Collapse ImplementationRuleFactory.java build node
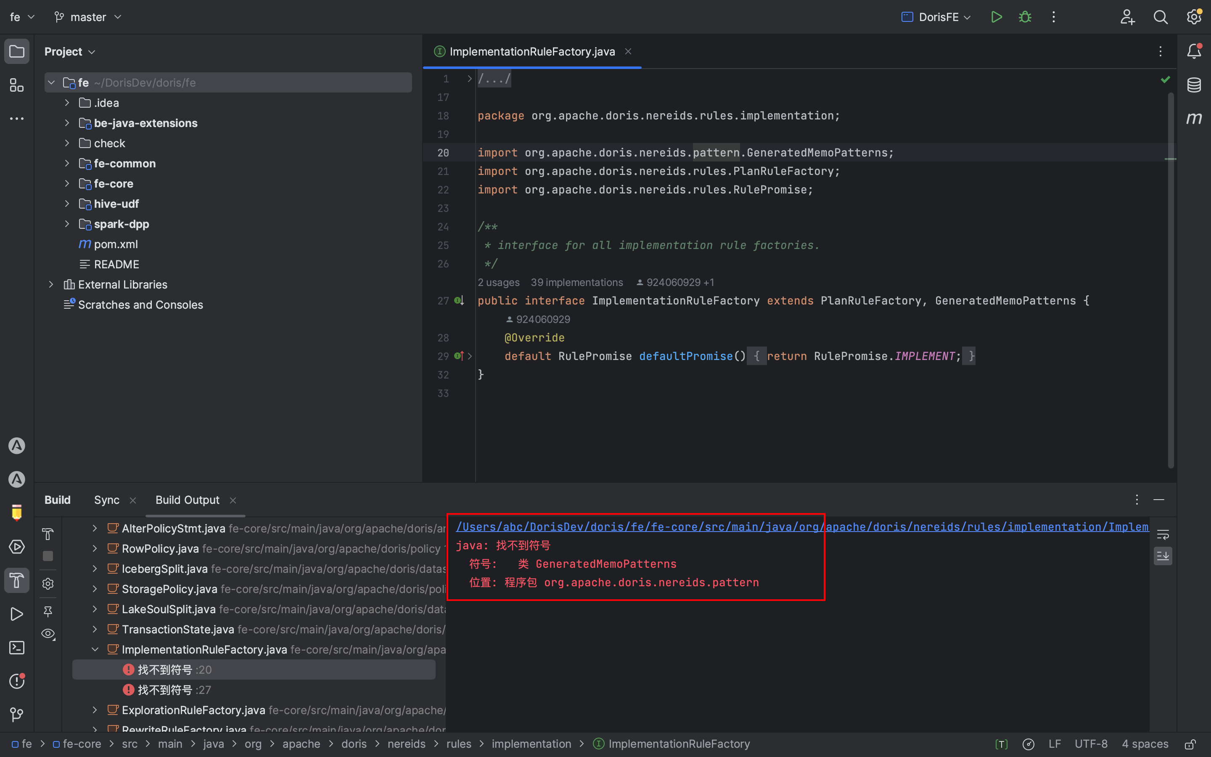Viewport: 1211px width, 757px height. pyautogui.click(x=95, y=649)
